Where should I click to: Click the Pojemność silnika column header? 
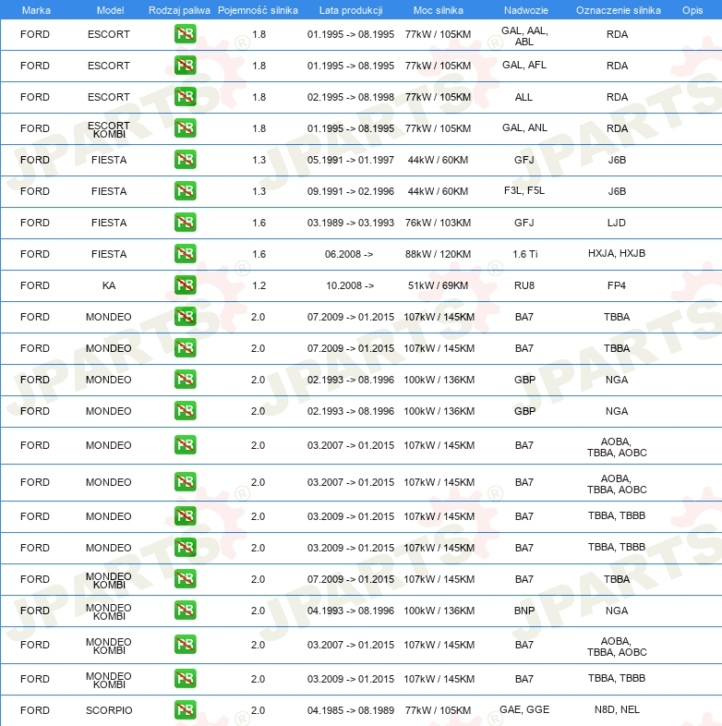pyautogui.click(x=258, y=10)
